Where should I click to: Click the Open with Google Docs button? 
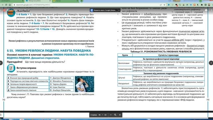coord(104,10)
